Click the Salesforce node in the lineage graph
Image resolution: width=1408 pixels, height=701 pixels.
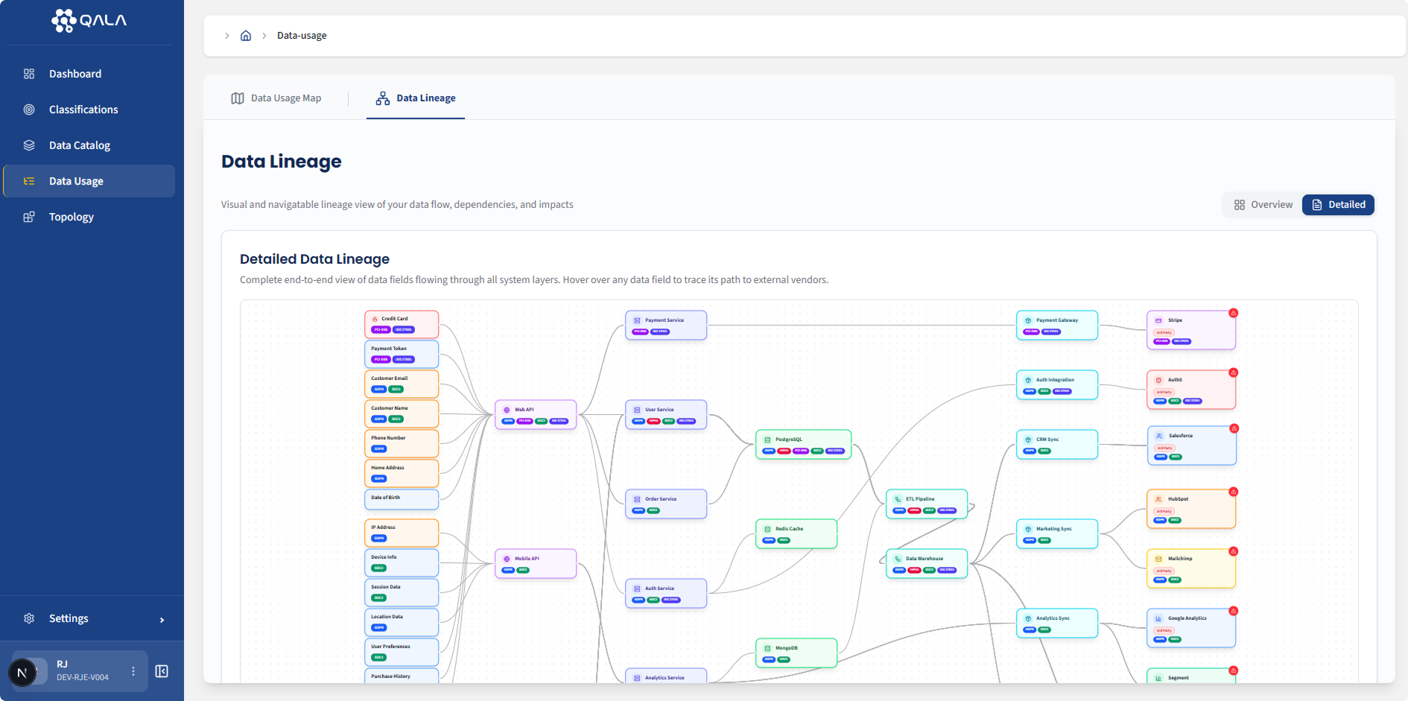click(1190, 445)
